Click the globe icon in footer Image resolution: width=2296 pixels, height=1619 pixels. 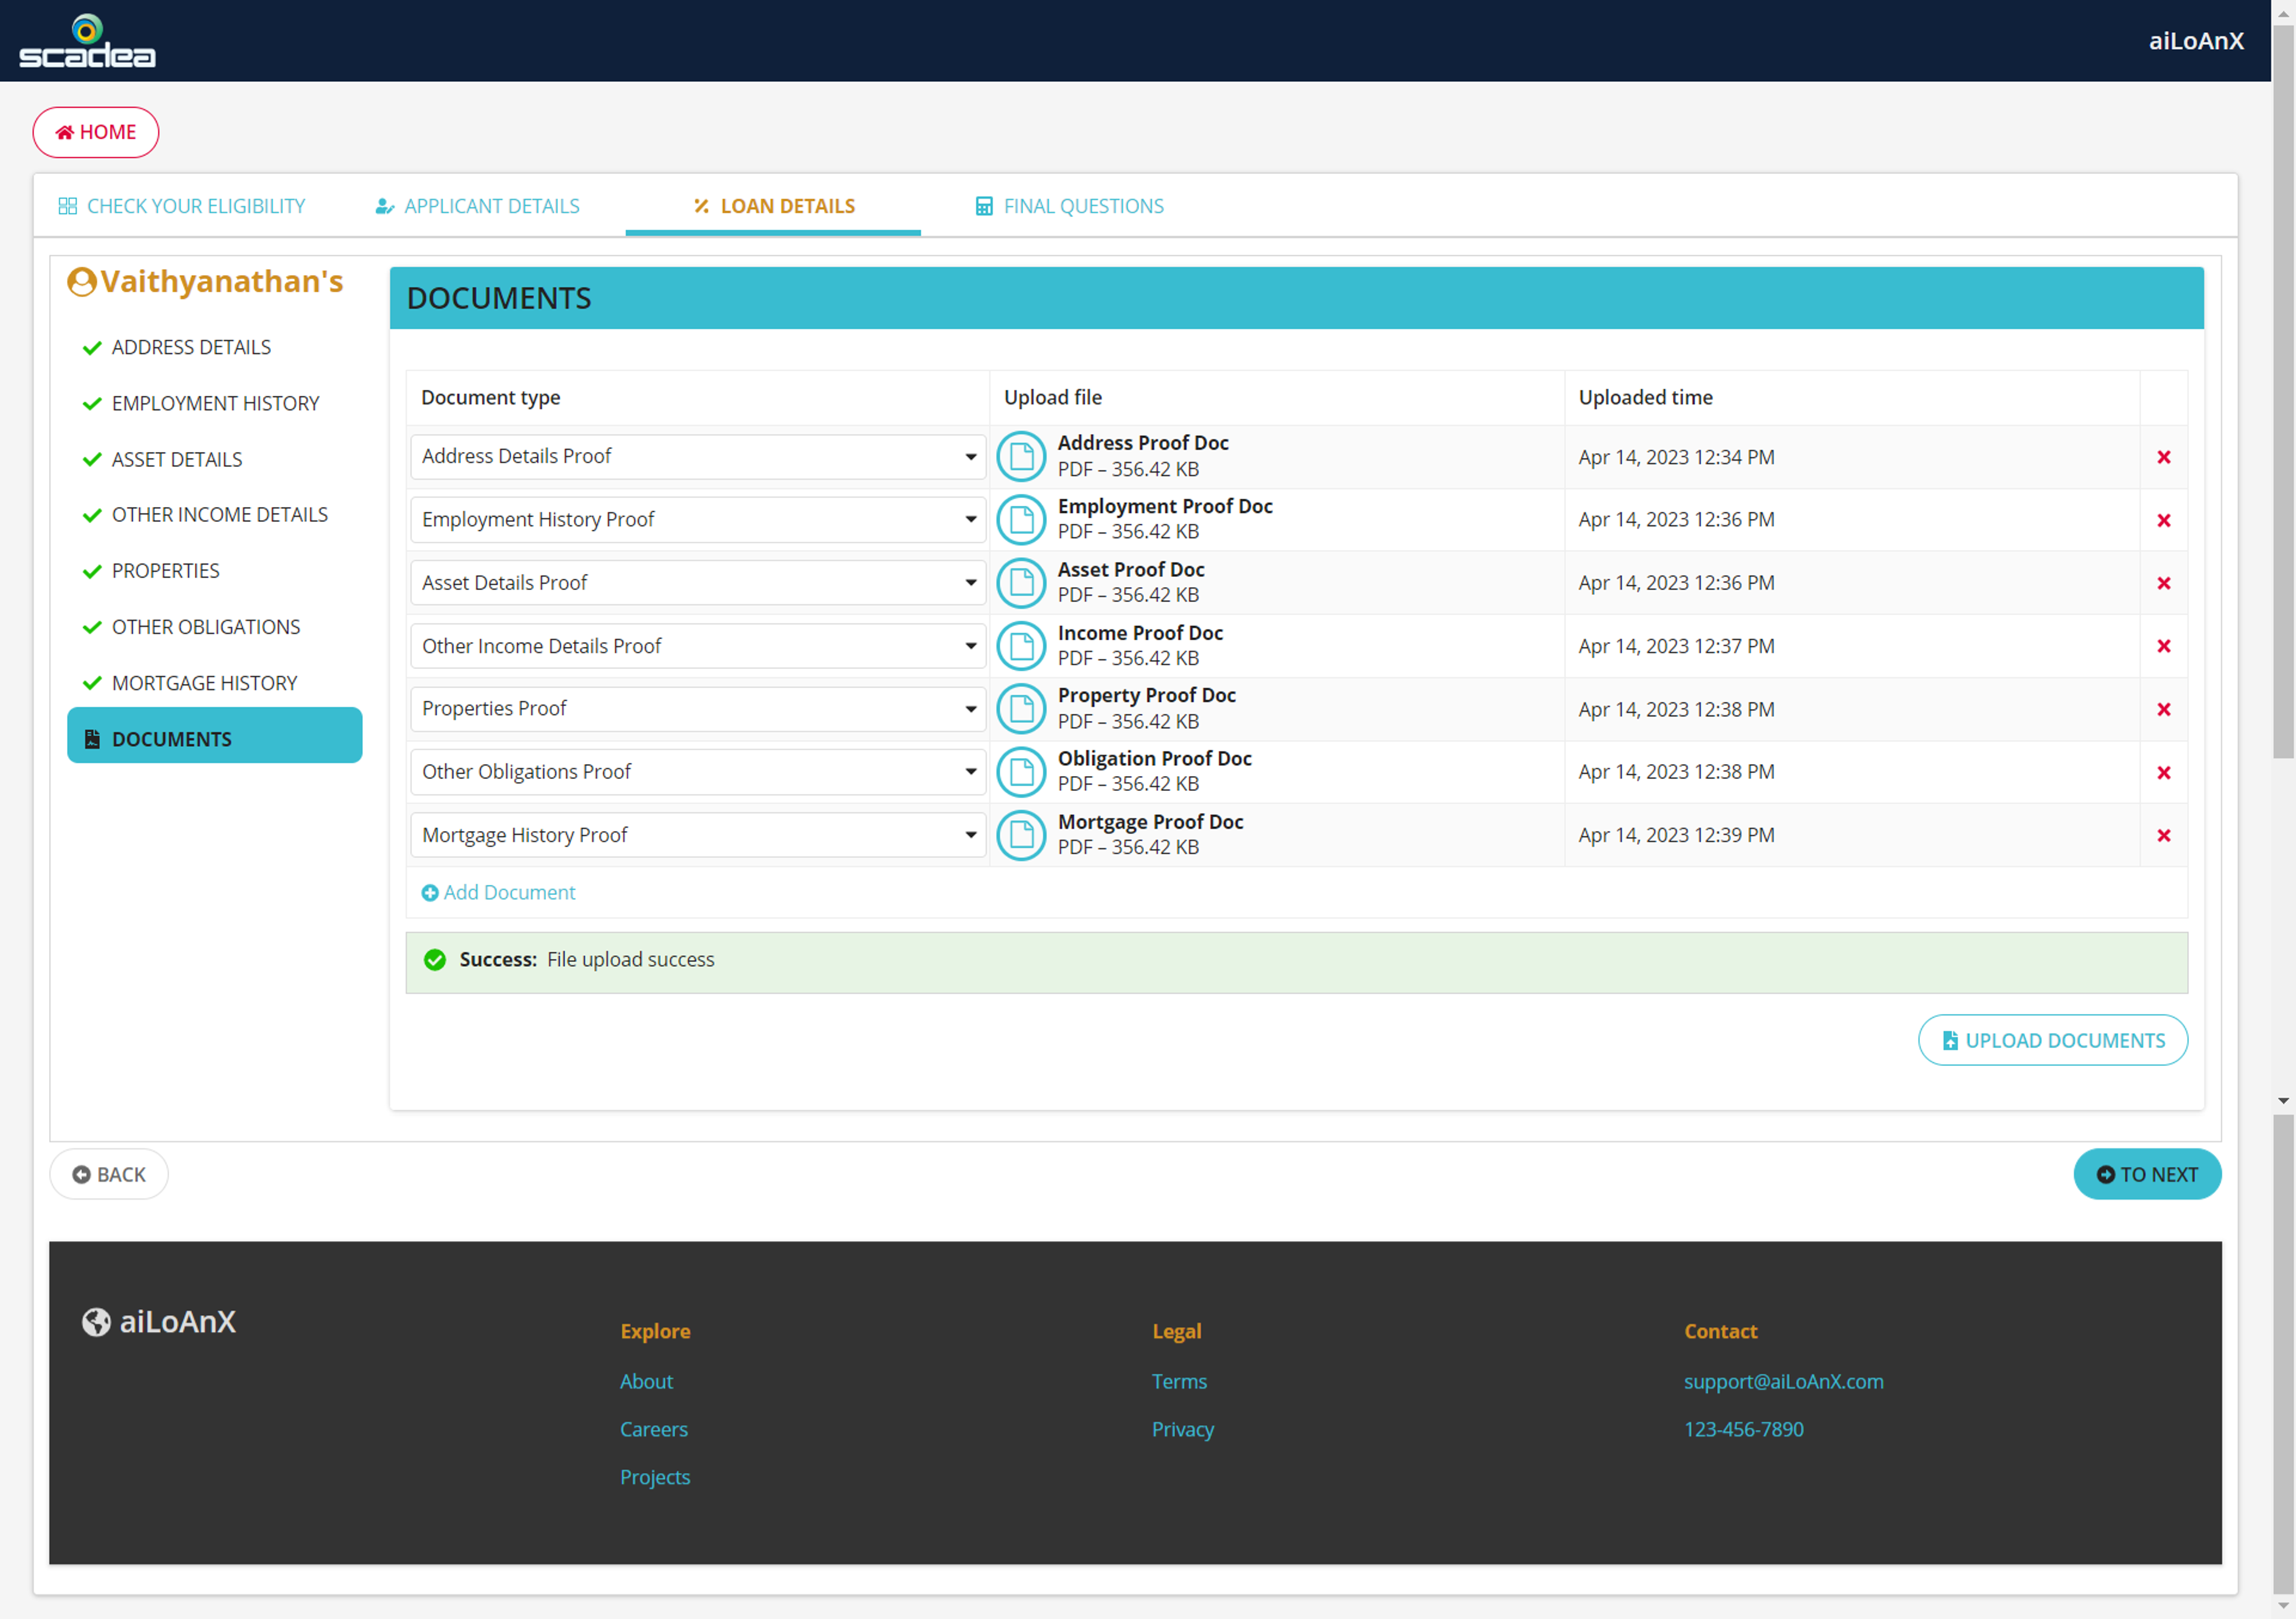(x=96, y=1322)
